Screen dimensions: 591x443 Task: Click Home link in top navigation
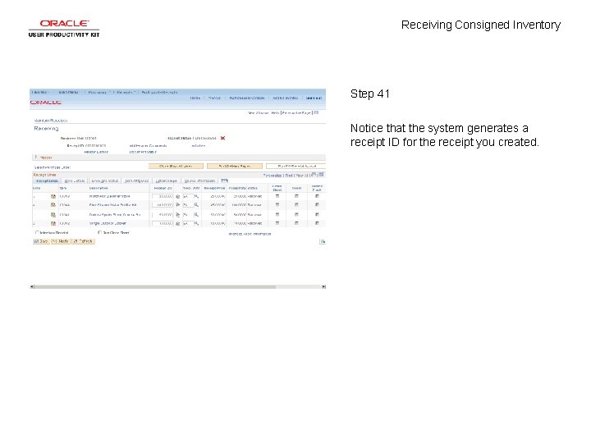195,98
